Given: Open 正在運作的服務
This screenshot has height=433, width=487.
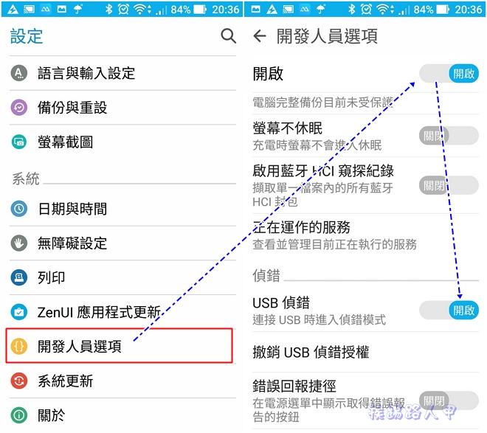Looking at the screenshot, I should point(365,235).
